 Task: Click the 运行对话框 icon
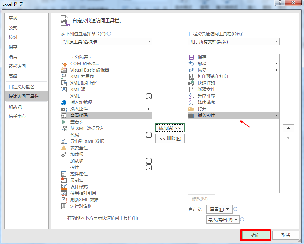[x=64, y=206]
